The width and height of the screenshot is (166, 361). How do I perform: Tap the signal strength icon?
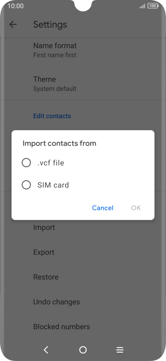[x=142, y=6]
